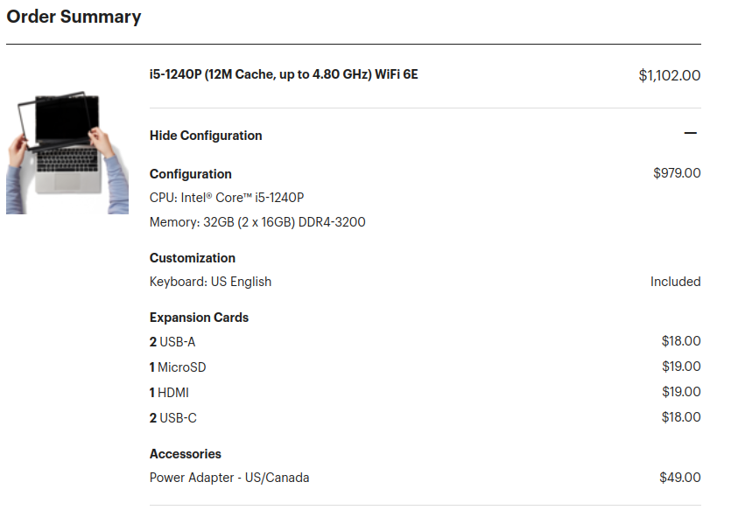This screenshot has height=517, width=731.
Task: Click the $1,102.00 total price
Action: pos(670,75)
